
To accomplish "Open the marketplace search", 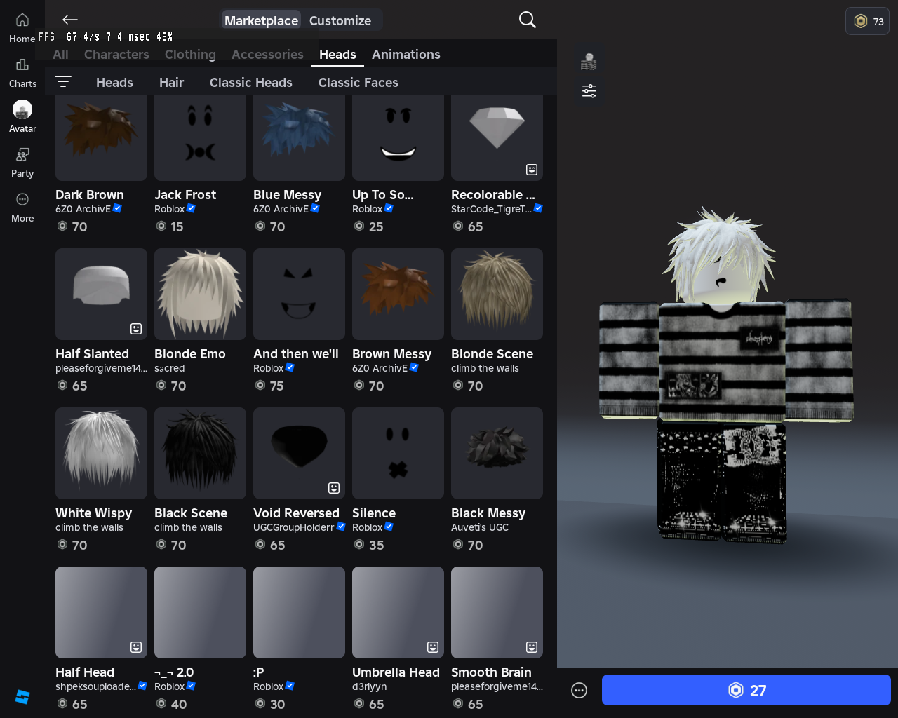I will pyautogui.click(x=528, y=20).
